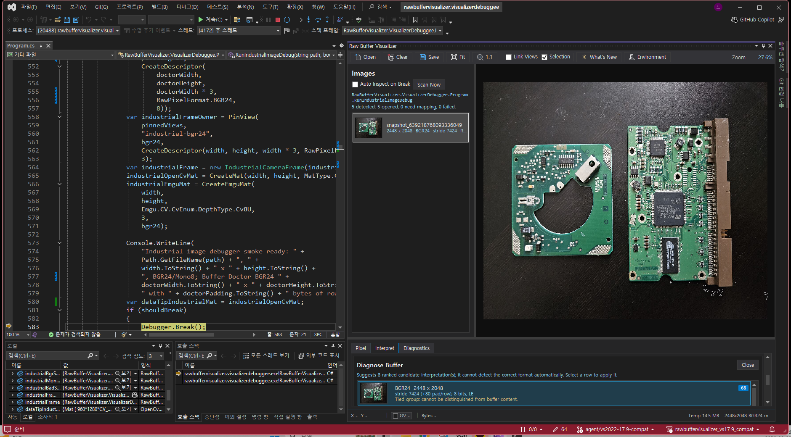Switch to the 중단점 tab

pyautogui.click(x=212, y=417)
